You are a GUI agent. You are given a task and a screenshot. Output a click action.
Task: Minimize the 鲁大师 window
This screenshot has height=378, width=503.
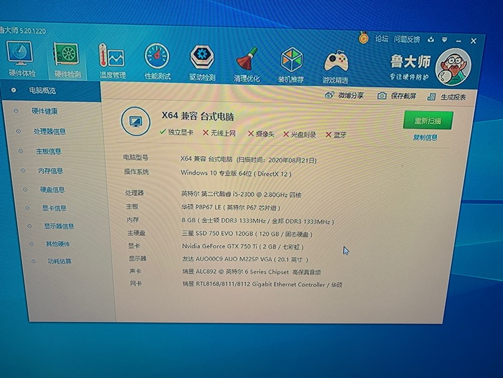(459, 41)
